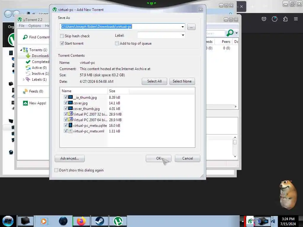Image resolution: width=303 pixels, height=227 pixels.
Task: Uncheck the __ia_thumb.jpg file
Action: tap(66, 97)
